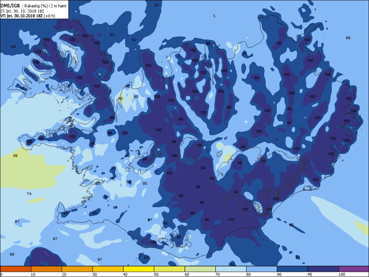Select the humidity value 94 on the map
The image size is (369, 277).
(x=65, y=213)
